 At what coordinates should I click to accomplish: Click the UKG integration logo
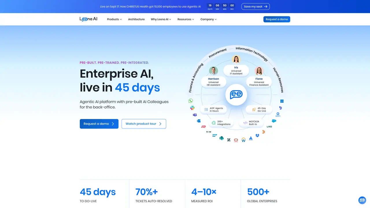tap(269, 127)
